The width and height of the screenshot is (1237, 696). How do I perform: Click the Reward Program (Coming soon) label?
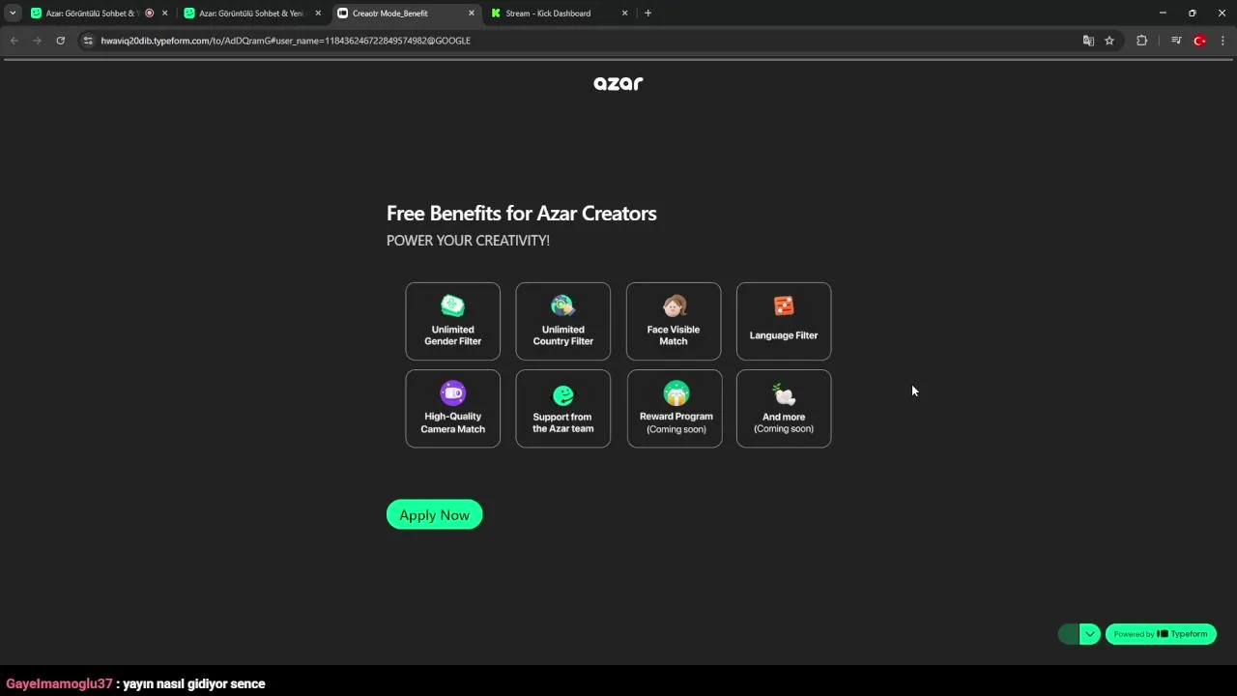click(676, 422)
